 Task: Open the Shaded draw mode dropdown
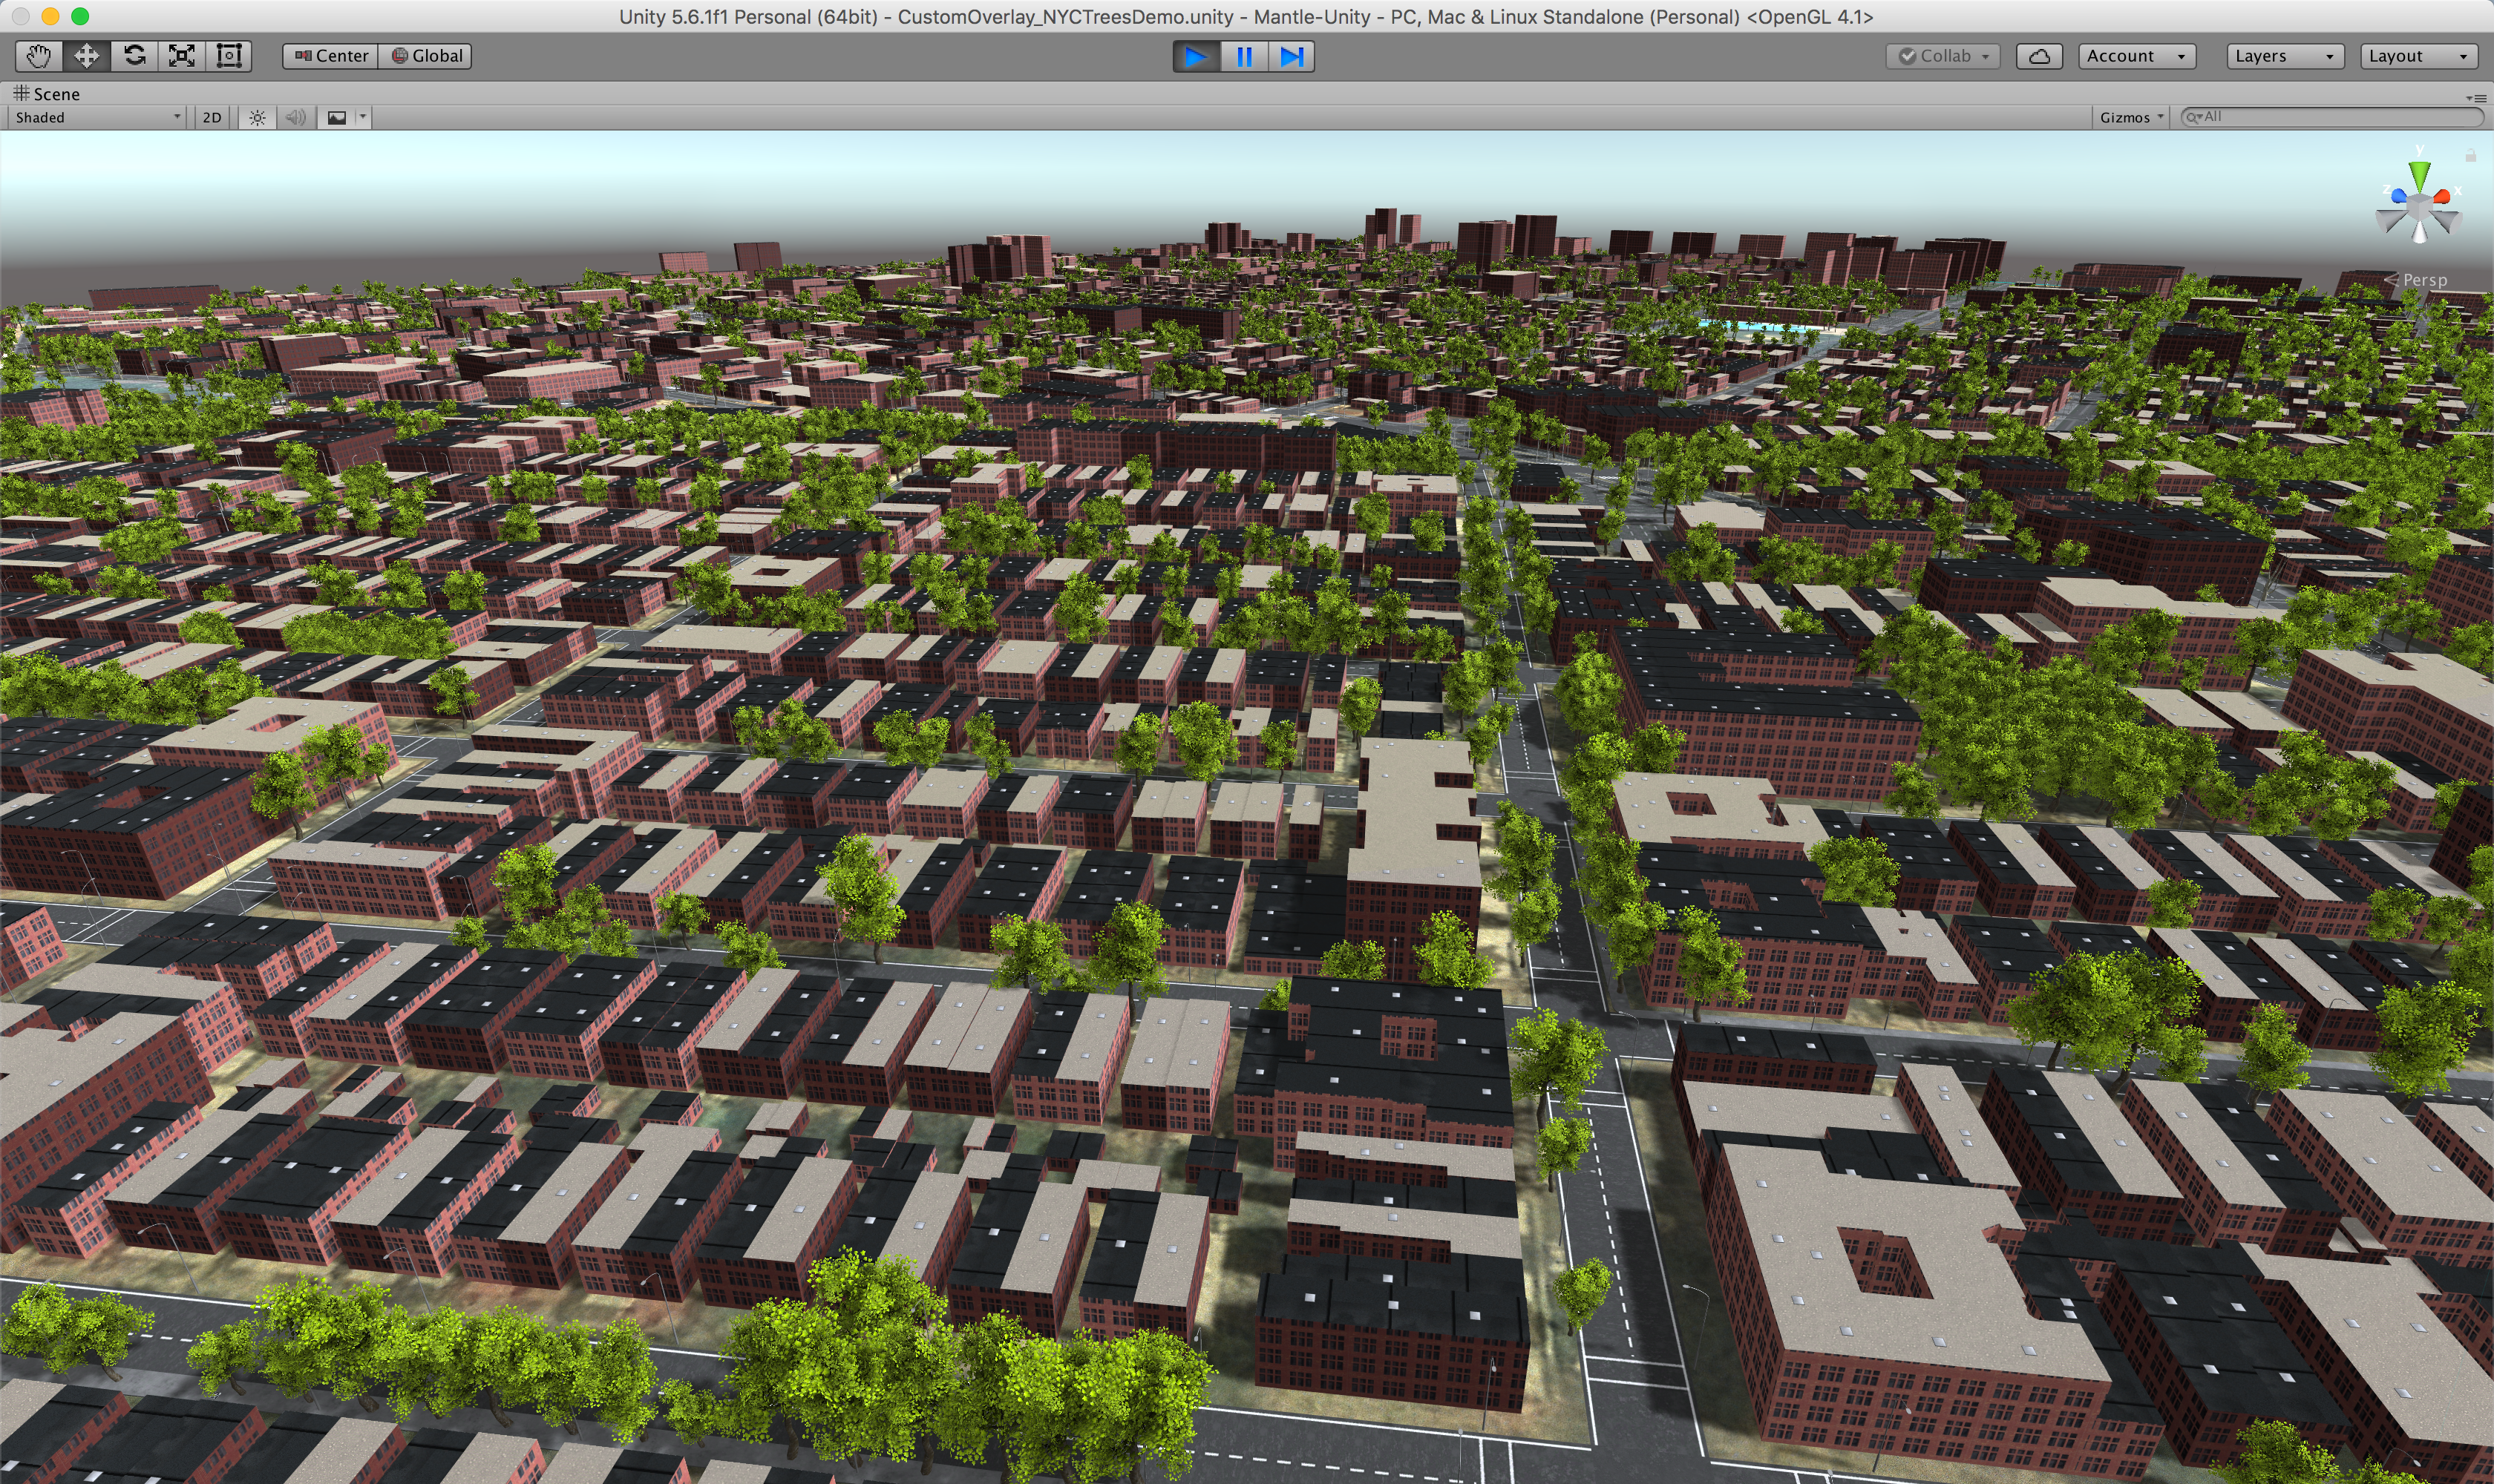tap(97, 118)
